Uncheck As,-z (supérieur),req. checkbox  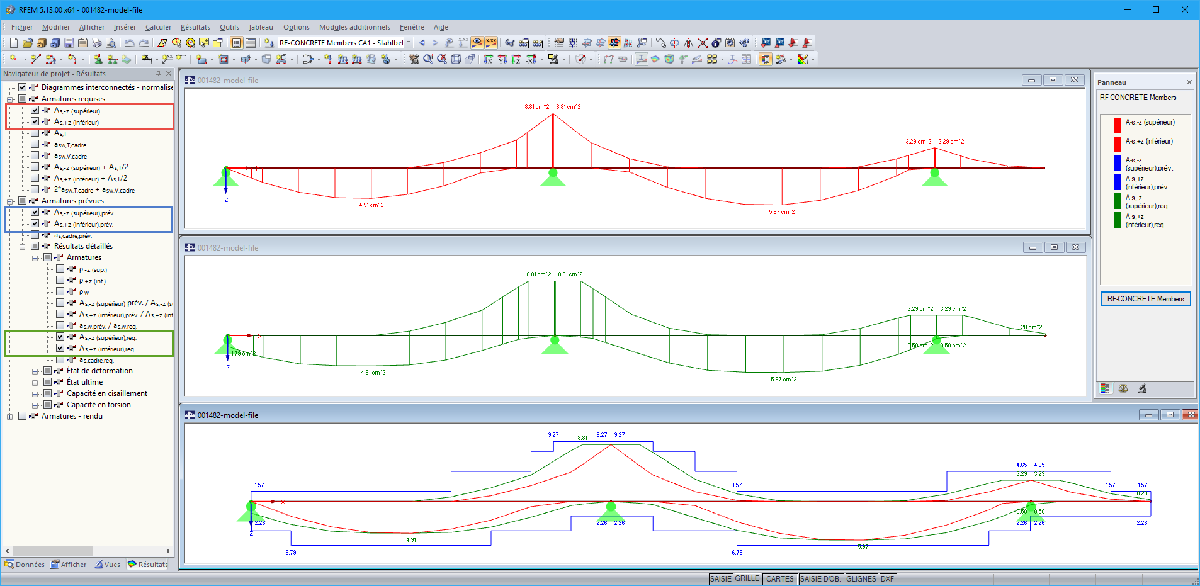click(x=60, y=337)
